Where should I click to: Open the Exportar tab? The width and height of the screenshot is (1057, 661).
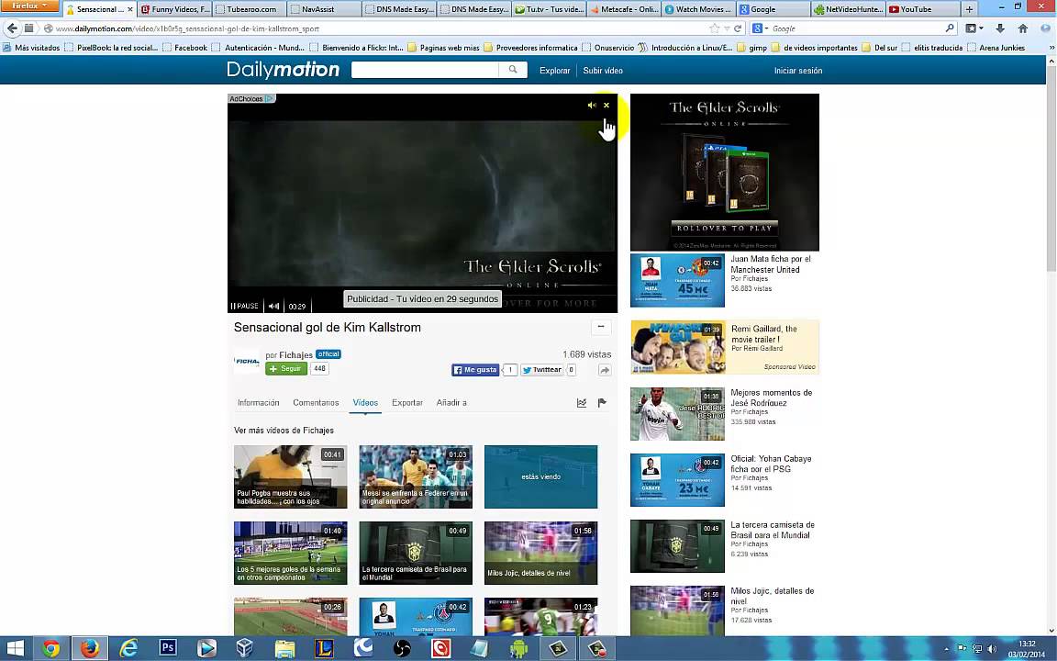(407, 403)
